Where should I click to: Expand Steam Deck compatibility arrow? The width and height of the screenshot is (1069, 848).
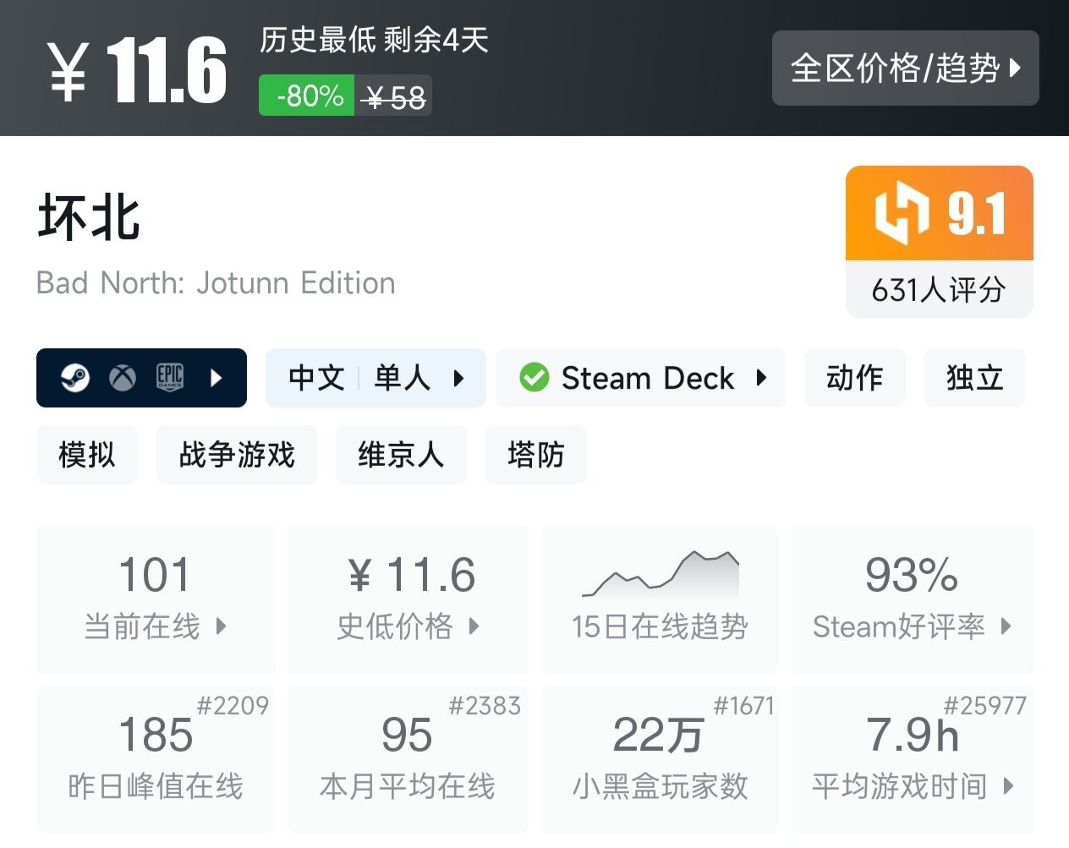click(761, 378)
